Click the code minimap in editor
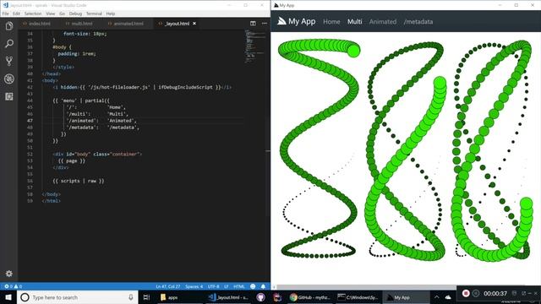This screenshot has width=541, height=304. click(x=255, y=46)
